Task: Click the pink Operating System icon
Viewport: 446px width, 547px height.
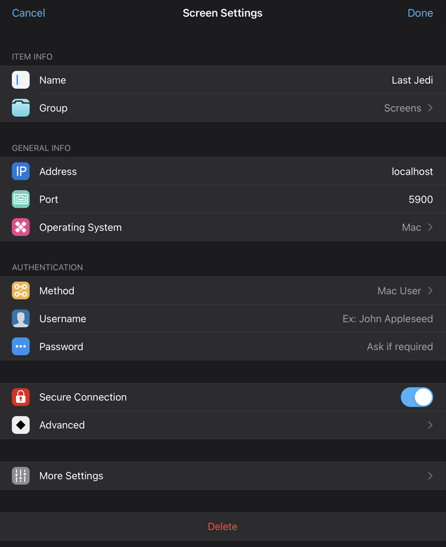Action: click(21, 227)
